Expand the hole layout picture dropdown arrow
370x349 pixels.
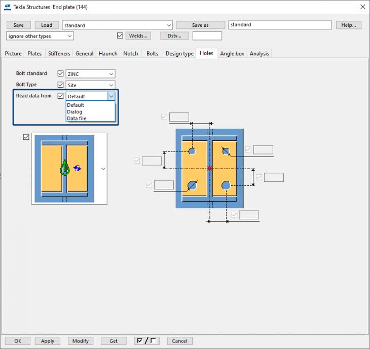pos(103,169)
